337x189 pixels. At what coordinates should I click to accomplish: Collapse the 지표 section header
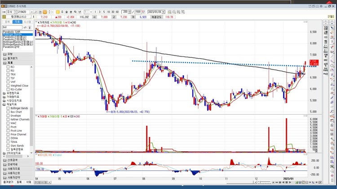point(18,63)
